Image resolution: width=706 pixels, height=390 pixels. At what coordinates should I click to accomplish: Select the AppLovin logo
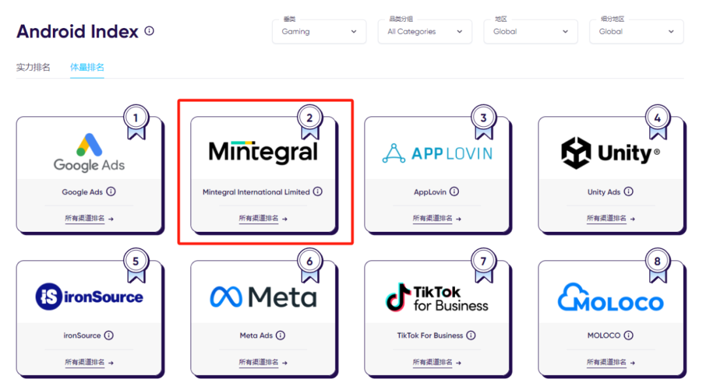point(437,154)
